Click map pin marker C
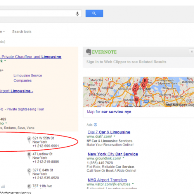194x194 pixels. point(144,86)
